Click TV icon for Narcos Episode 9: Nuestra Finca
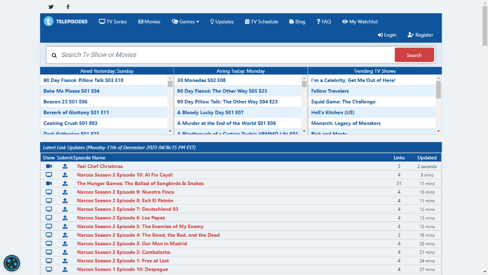488x275 pixels. [49, 192]
